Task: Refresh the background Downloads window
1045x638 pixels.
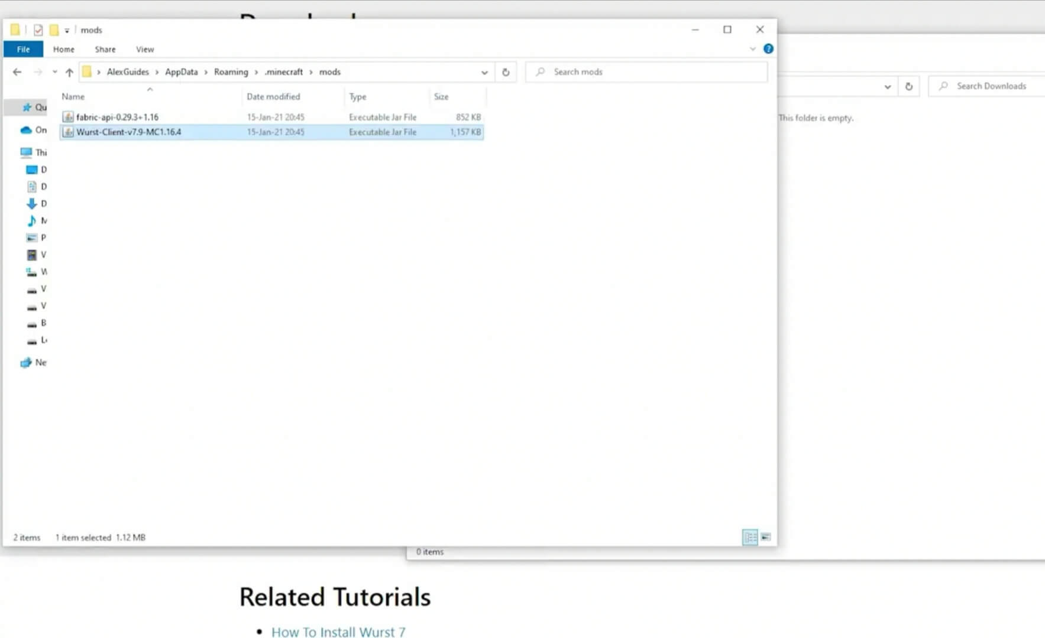Action: click(909, 86)
